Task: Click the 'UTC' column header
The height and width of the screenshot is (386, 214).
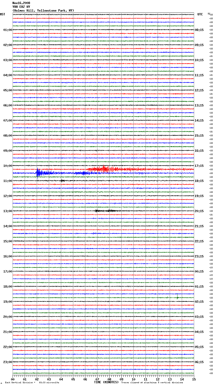Action: tap(200, 14)
